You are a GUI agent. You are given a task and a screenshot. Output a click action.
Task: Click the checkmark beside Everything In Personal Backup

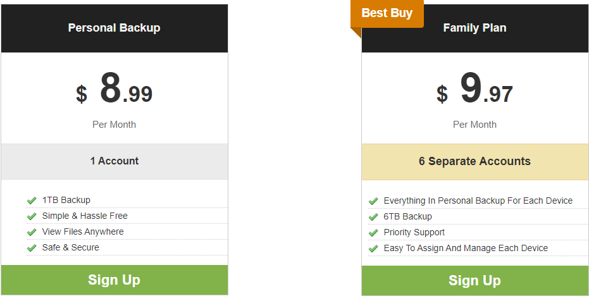tap(373, 201)
